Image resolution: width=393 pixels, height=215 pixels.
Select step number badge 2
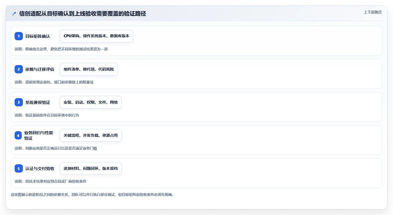pyautogui.click(x=19, y=69)
